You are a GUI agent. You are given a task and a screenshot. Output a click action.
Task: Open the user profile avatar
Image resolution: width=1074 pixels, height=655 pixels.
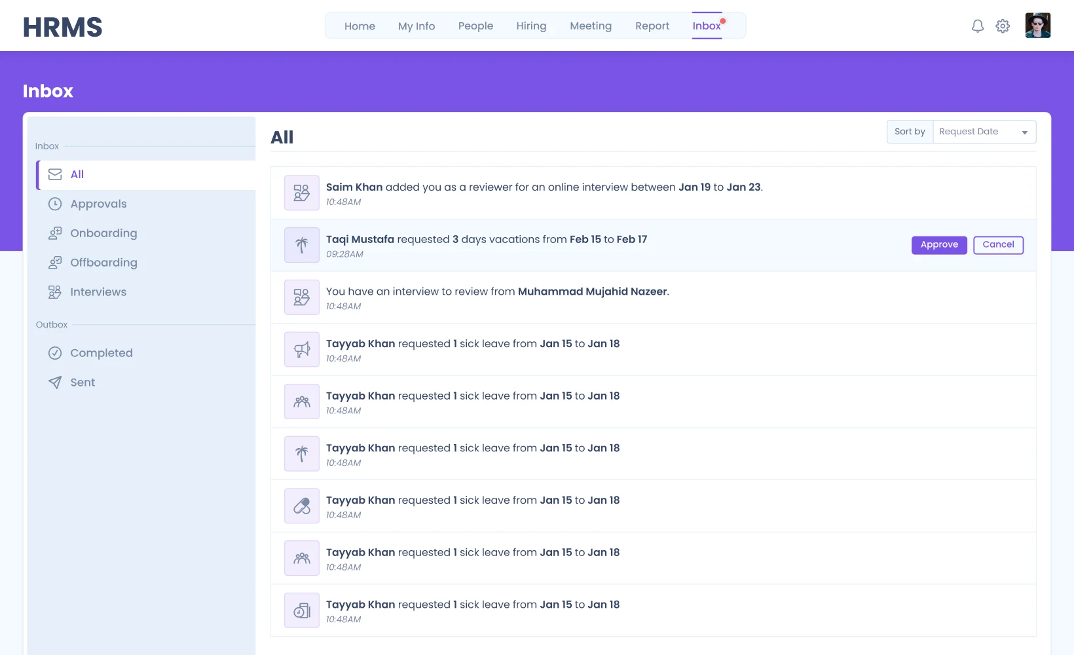1037,26
